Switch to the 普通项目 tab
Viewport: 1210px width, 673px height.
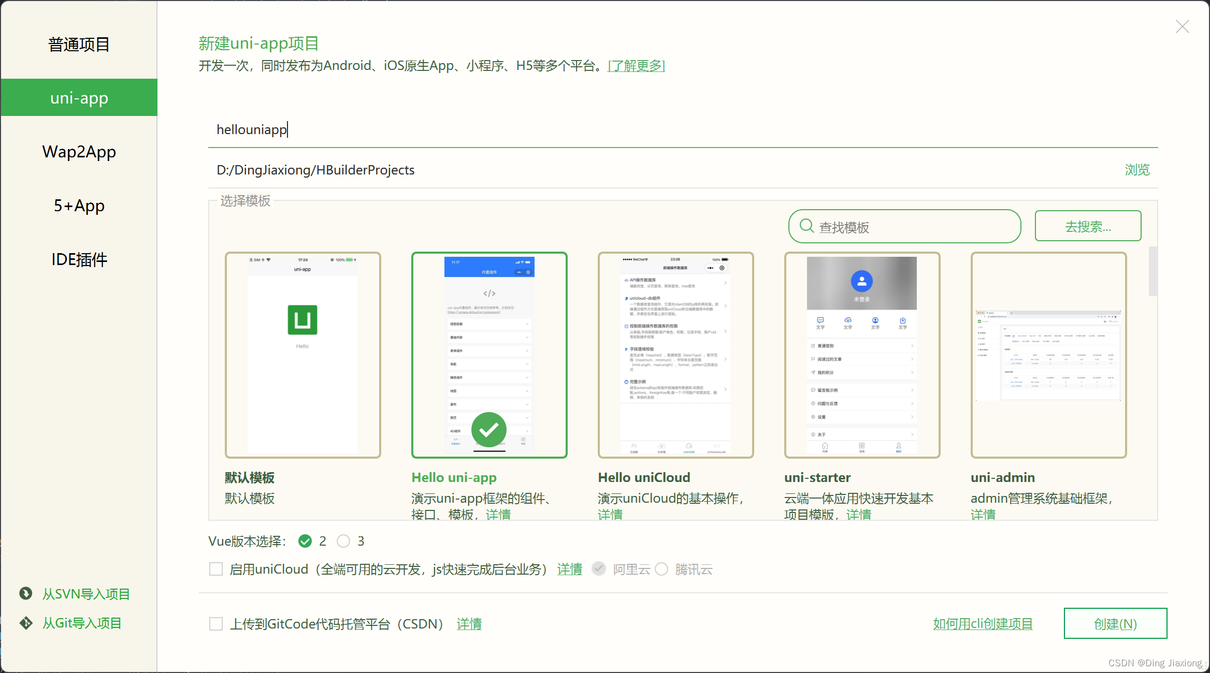coord(79,45)
